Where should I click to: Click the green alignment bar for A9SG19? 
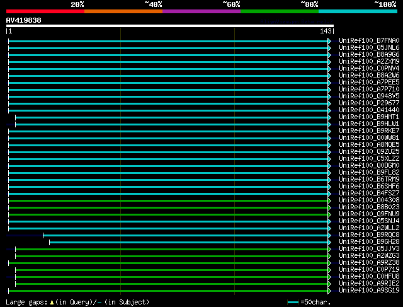click(x=168, y=291)
